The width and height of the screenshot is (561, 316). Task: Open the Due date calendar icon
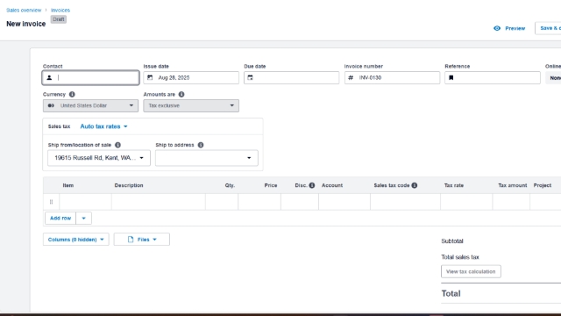[x=250, y=77]
